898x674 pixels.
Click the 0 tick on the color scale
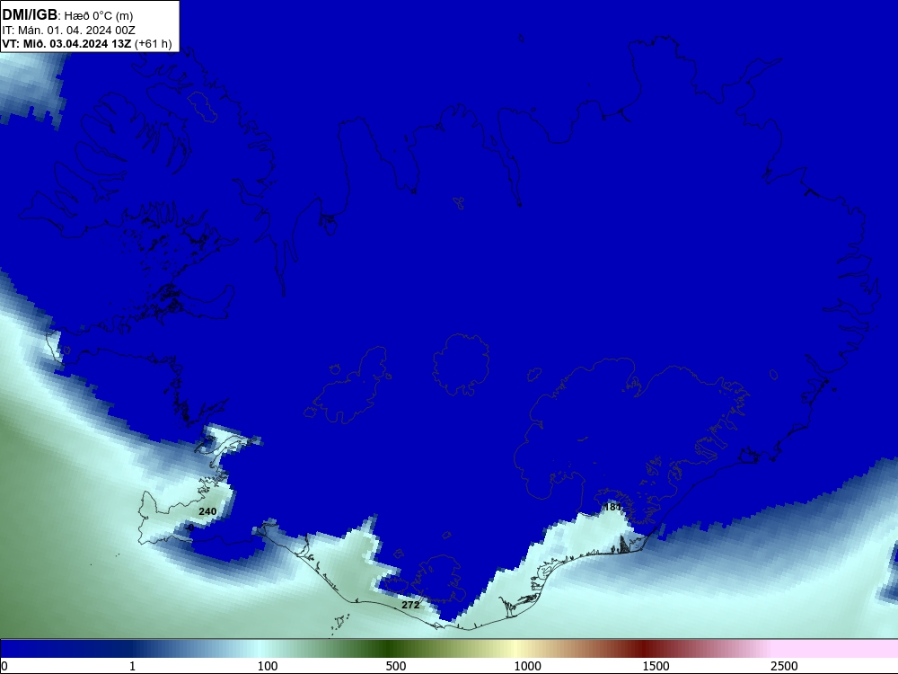coord(4,666)
